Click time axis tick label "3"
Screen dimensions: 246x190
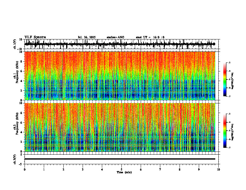83,170
